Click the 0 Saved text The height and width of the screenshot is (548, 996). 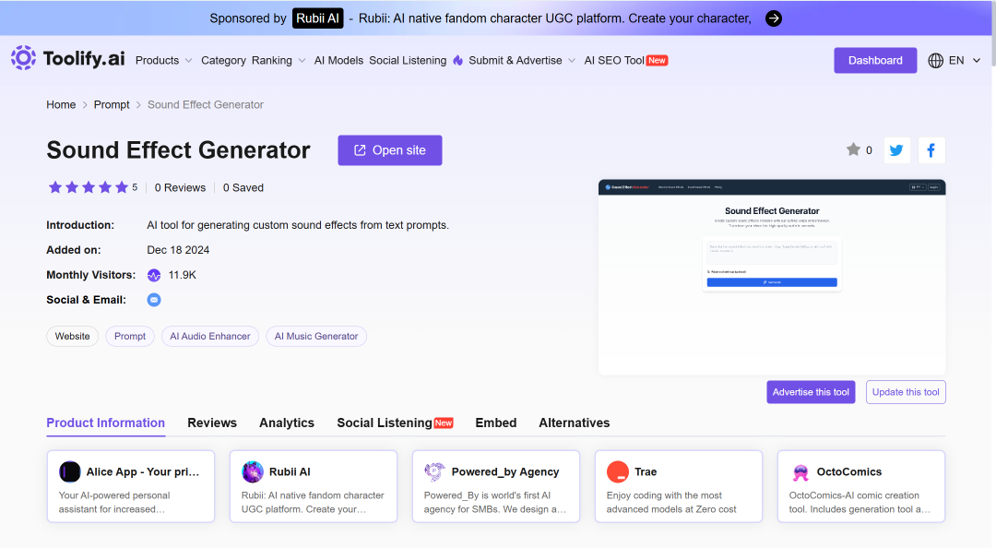point(243,187)
